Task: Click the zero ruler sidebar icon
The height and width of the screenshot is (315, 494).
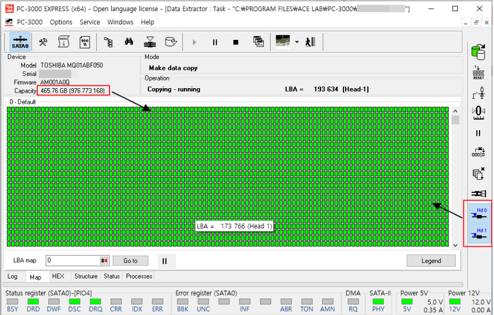Action: tap(478, 113)
